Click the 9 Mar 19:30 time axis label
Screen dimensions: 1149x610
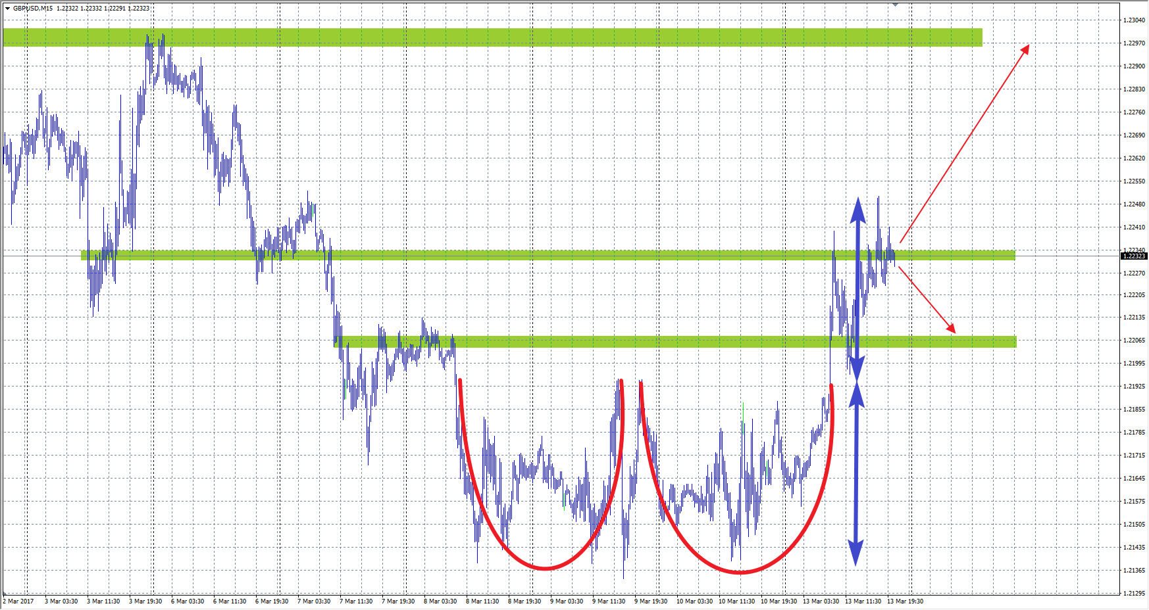(651, 601)
